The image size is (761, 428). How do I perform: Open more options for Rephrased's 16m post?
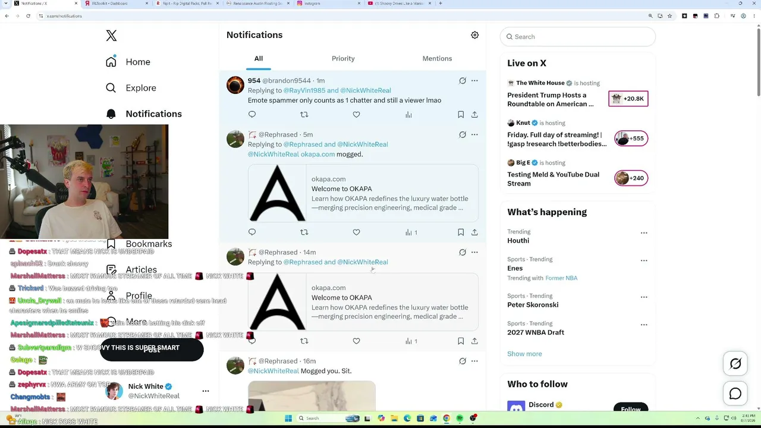point(474,361)
